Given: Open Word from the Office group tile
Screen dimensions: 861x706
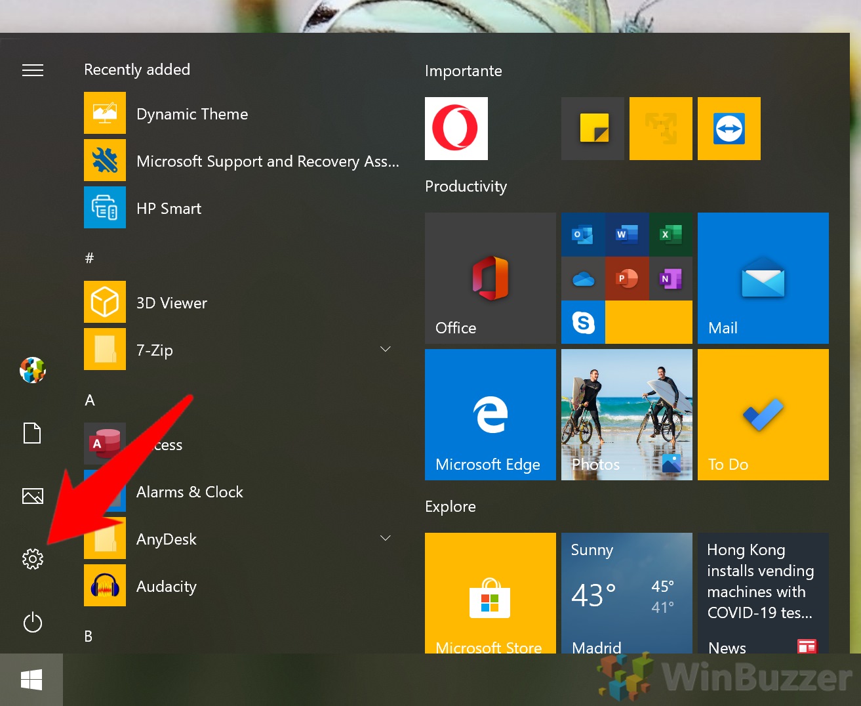Looking at the screenshot, I should click(x=627, y=234).
